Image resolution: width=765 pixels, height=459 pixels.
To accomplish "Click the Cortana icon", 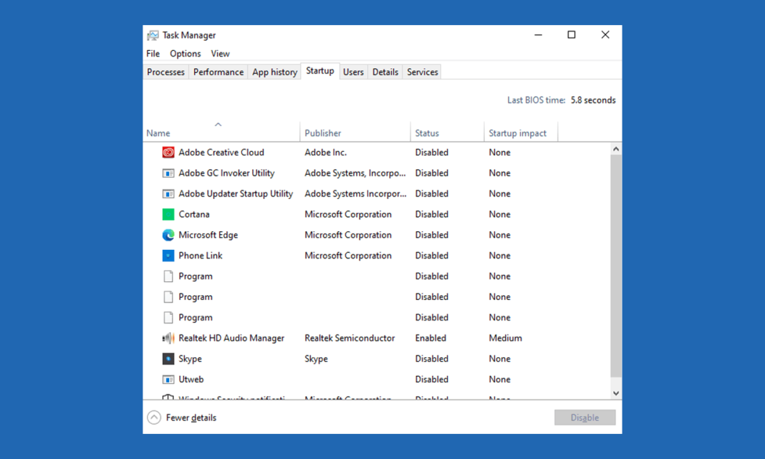I will [x=168, y=214].
